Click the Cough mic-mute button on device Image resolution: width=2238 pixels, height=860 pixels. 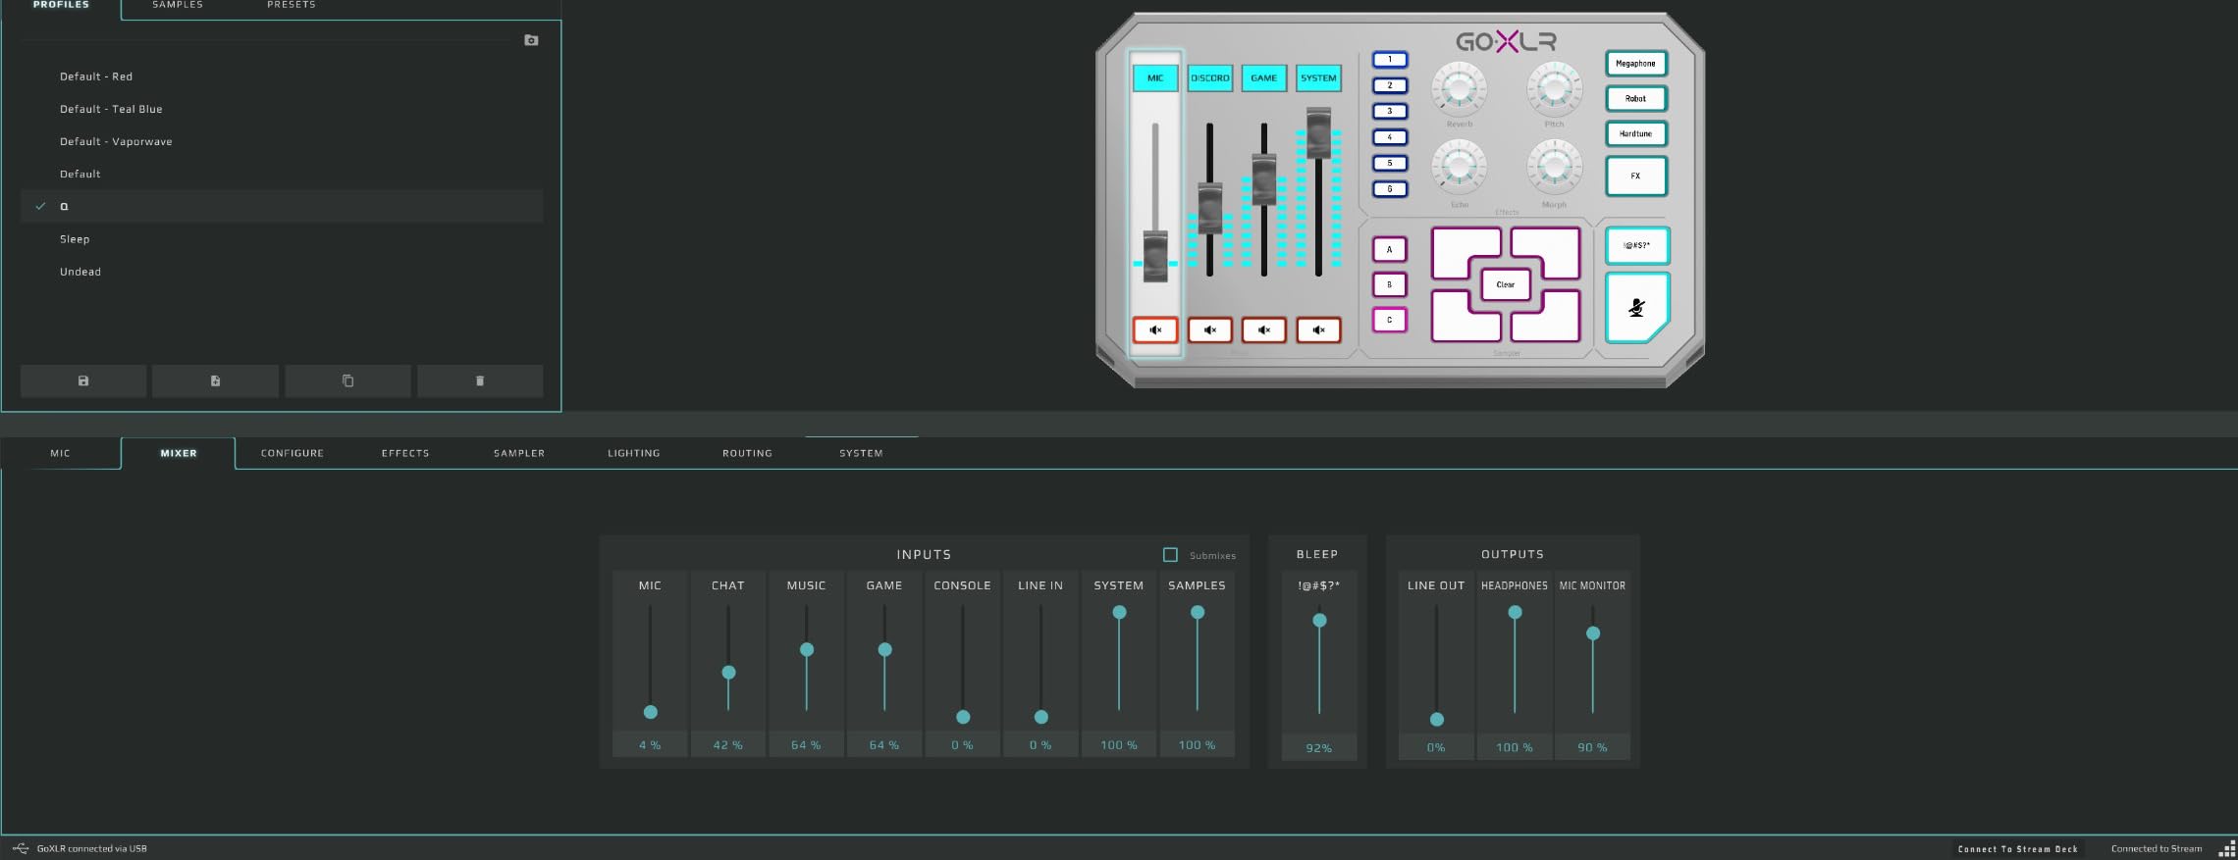(x=1636, y=308)
